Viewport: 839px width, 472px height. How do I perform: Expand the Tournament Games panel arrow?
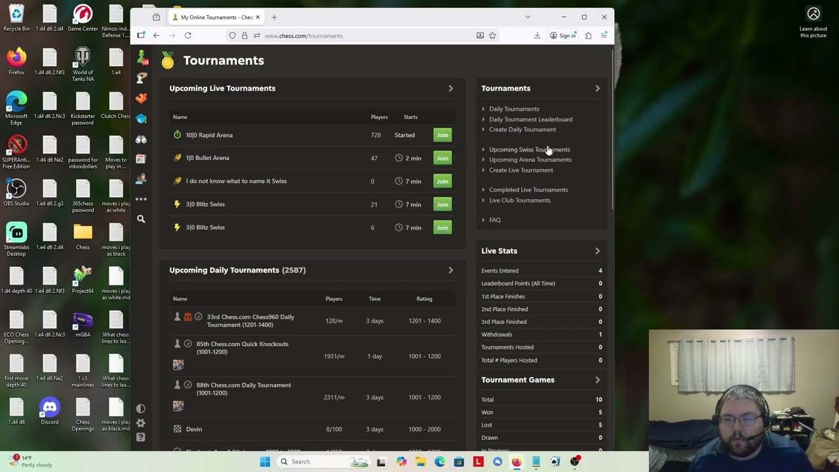coord(597,380)
